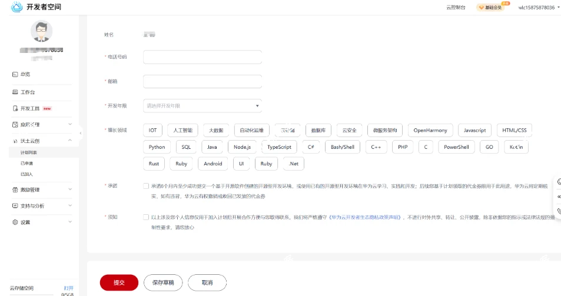561x296 pixels.
Task: Click the 保存草稿 button
Action: [163, 283]
